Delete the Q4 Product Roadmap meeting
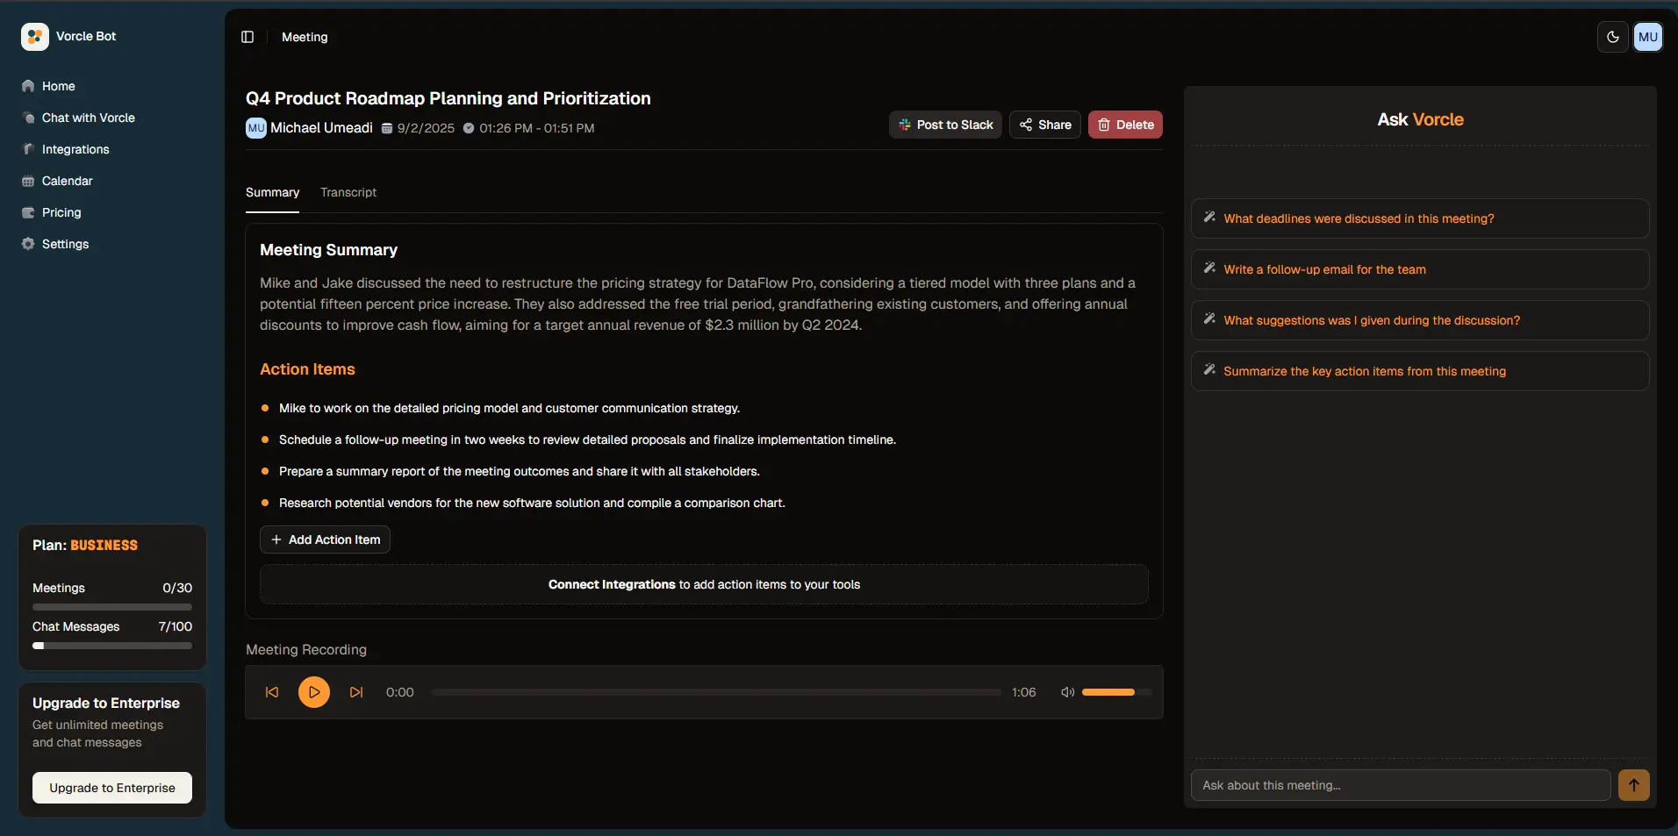The height and width of the screenshot is (836, 1678). [x=1126, y=125]
